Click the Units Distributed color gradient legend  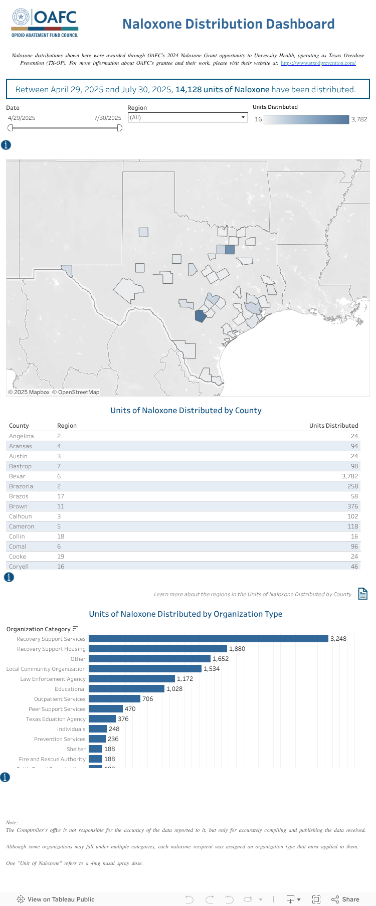click(306, 119)
